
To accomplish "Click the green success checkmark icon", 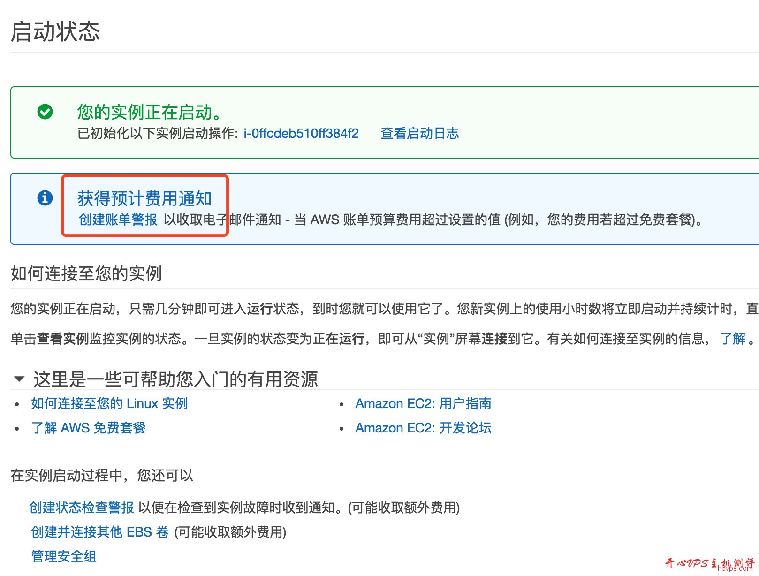I will (45, 112).
